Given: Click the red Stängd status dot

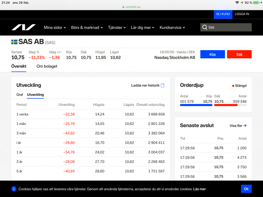Looking at the screenshot, I should click(x=233, y=86).
